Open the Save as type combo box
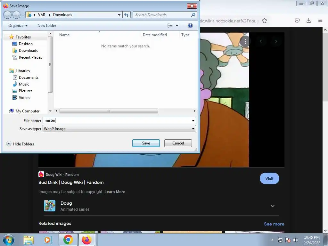Image resolution: width=328 pixels, height=246 pixels. click(119, 129)
